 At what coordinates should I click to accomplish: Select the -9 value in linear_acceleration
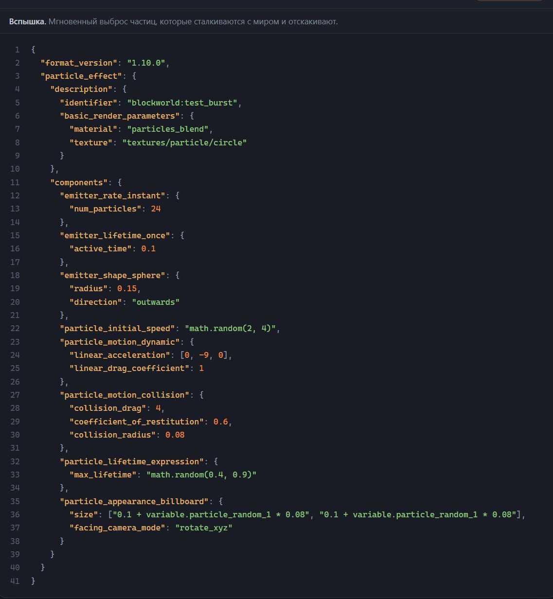pos(204,355)
